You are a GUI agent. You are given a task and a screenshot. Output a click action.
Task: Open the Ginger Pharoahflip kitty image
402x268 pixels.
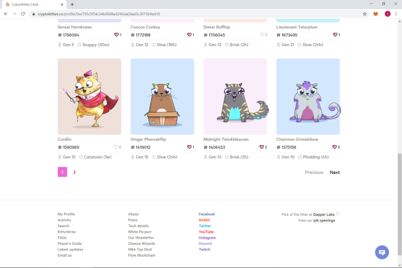[x=162, y=96]
